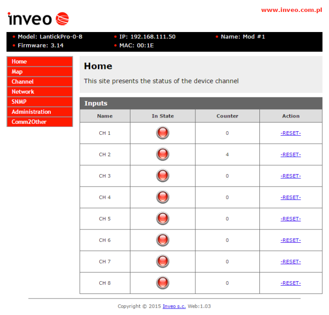Reset the CH 7 counter
The image size is (329, 315).
pyautogui.click(x=291, y=262)
